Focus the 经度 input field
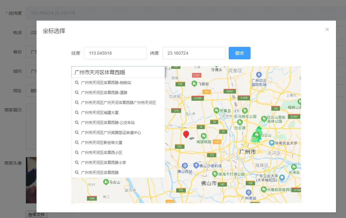The height and width of the screenshot is (218, 346). pyautogui.click(x=115, y=53)
